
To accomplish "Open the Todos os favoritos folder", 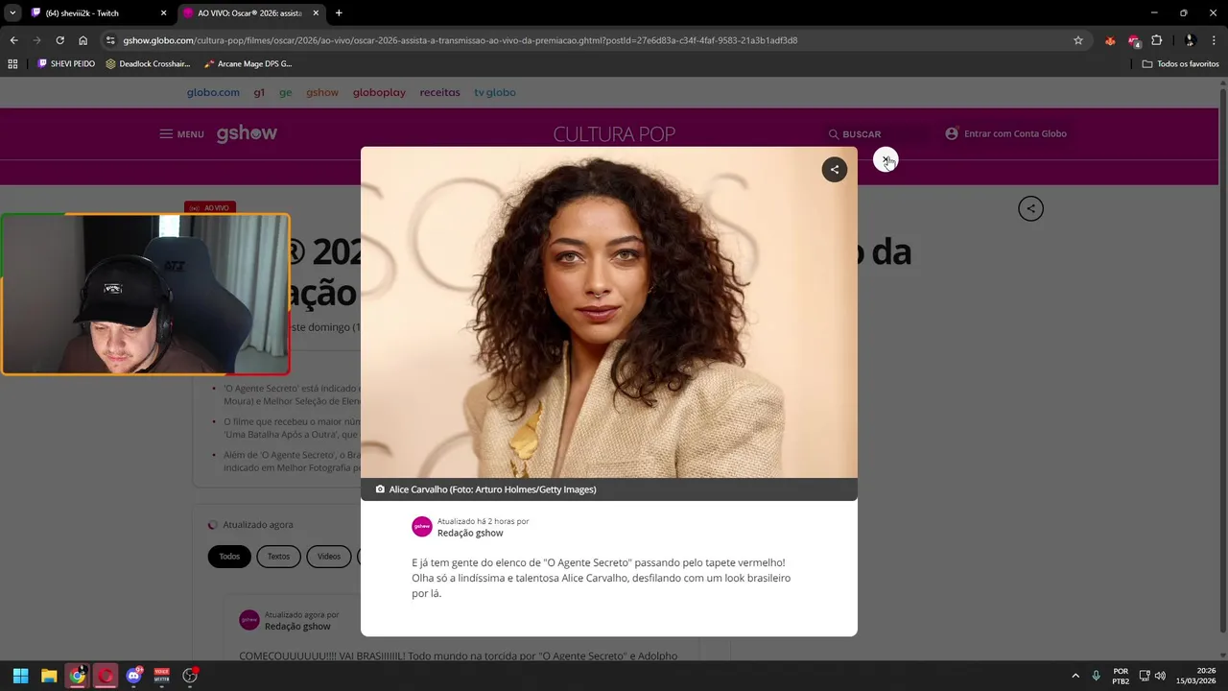I will coord(1181,64).
